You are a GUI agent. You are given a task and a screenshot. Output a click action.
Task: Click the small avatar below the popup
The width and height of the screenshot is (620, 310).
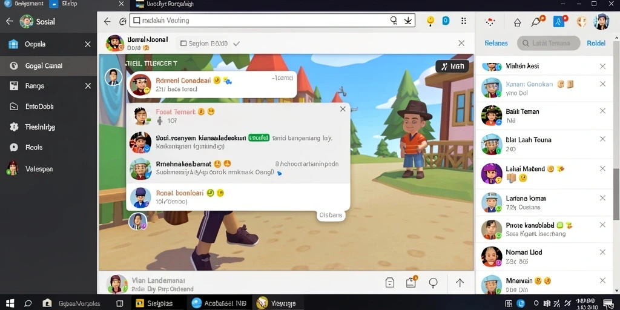coord(137,221)
